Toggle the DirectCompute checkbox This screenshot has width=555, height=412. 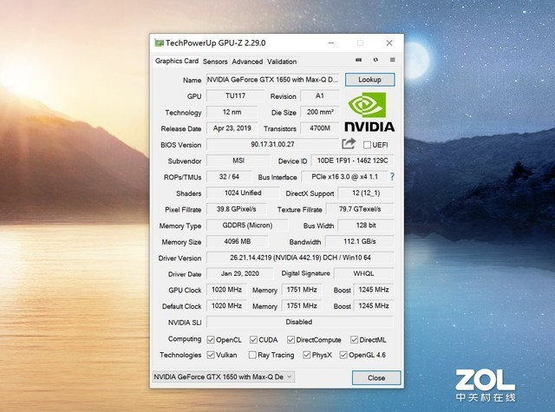click(x=291, y=340)
